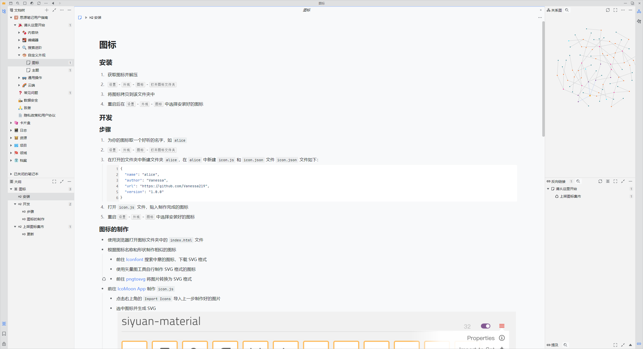This screenshot has height=349, width=643.
Task: Open the outline dock icon at bottom left
Action: pos(4,324)
